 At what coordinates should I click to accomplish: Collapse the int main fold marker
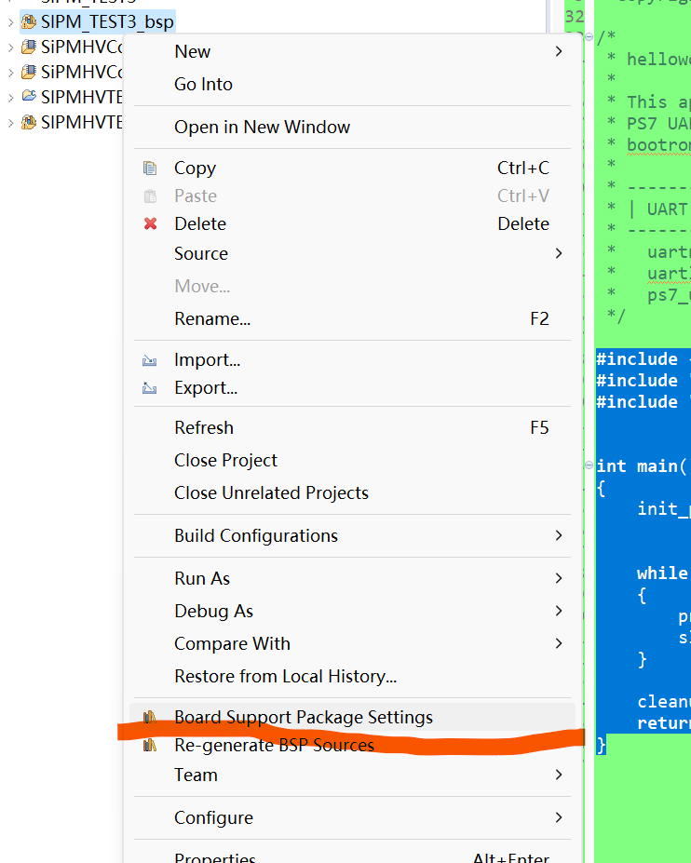coord(589,465)
